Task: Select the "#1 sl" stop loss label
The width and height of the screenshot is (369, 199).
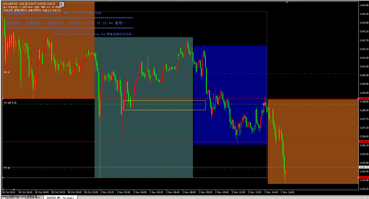Action: click(7, 72)
